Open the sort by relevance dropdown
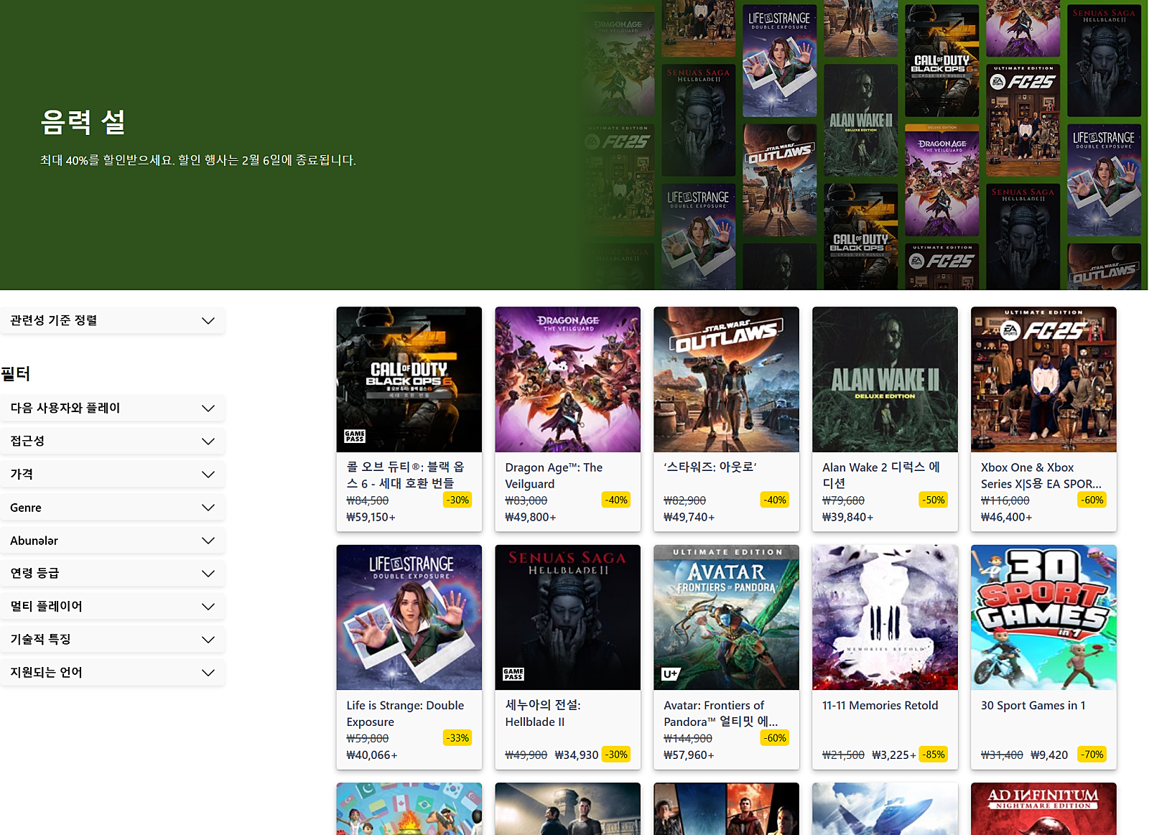 tap(113, 320)
